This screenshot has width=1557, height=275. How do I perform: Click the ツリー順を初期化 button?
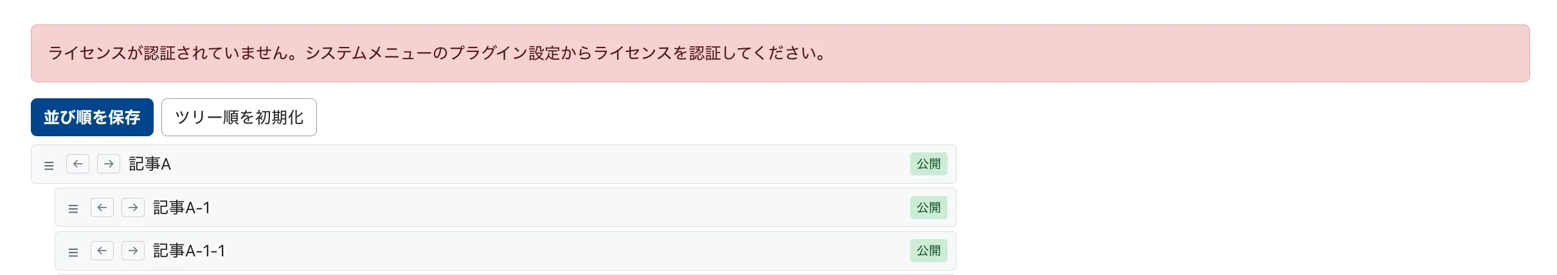(239, 117)
